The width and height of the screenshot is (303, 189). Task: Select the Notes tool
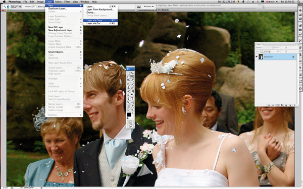(128, 106)
